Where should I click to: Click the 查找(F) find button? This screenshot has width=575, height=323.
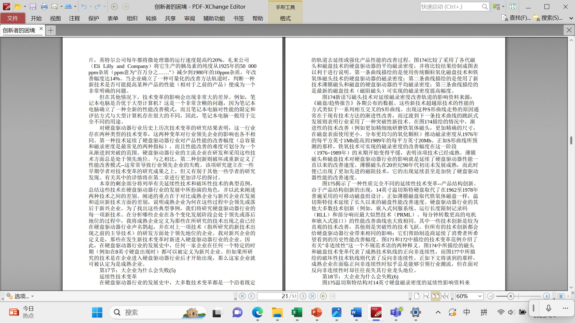coord(516,18)
